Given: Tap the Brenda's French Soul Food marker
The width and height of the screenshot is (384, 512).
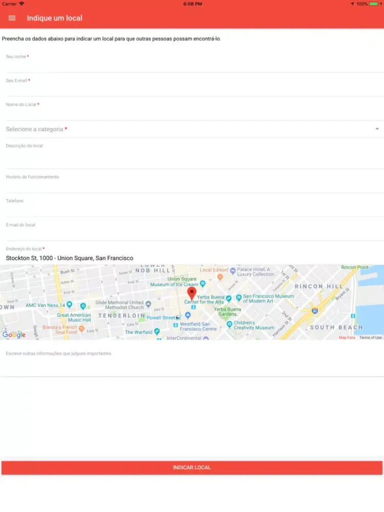Looking at the screenshot, I should (81, 329).
